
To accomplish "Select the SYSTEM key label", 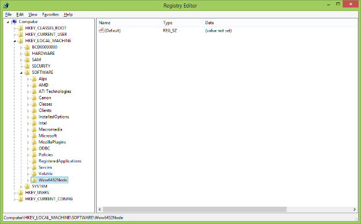I will (39, 186).
